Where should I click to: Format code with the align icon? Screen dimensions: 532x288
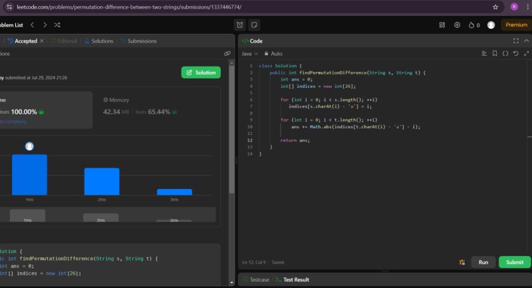[484, 54]
